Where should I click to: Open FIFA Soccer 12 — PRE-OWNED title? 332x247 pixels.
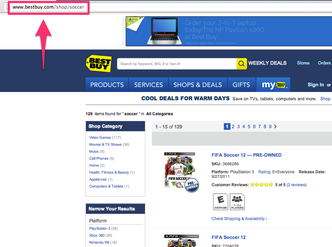click(247, 155)
